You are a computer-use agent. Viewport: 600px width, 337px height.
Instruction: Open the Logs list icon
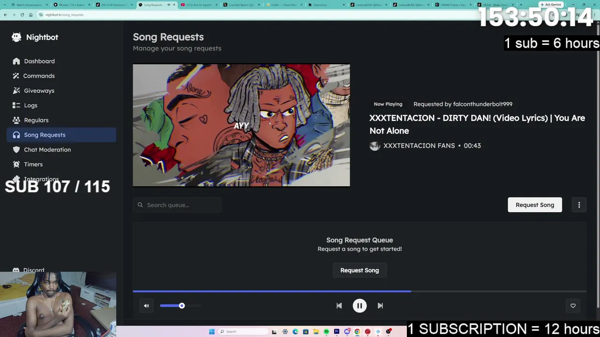[x=16, y=105]
